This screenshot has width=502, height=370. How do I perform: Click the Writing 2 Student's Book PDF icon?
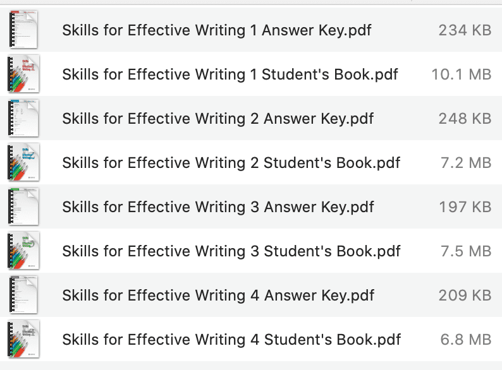[23, 162]
